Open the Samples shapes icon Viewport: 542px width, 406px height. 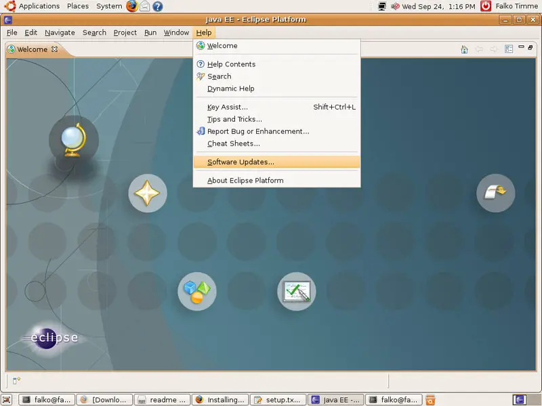(197, 292)
